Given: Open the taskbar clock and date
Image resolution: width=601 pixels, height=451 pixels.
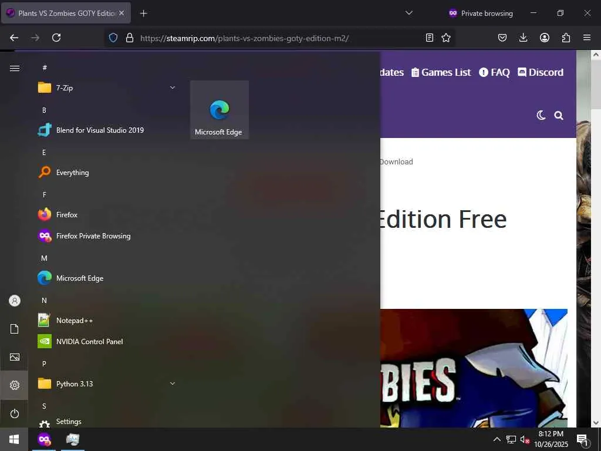Looking at the screenshot, I should click(x=551, y=439).
